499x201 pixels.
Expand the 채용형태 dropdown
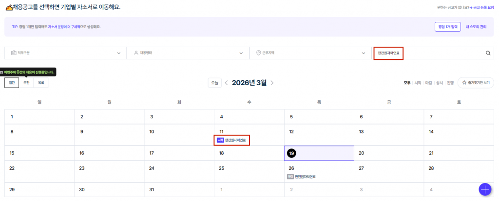(188, 53)
